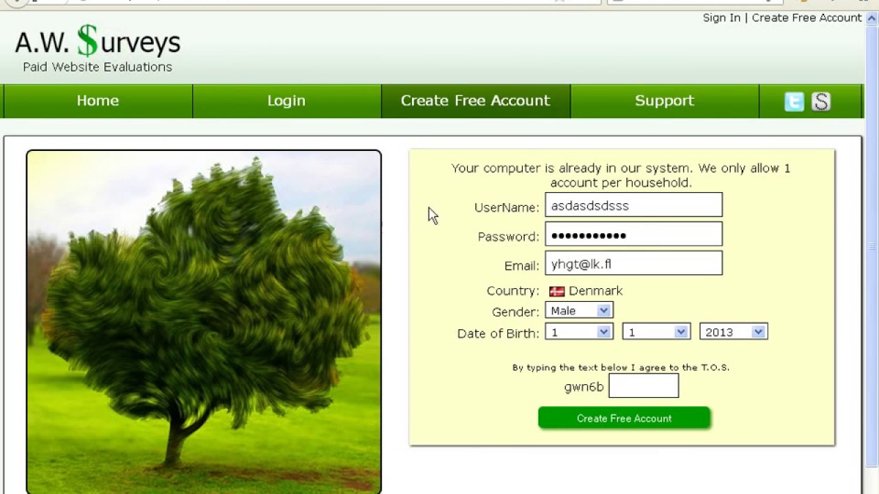The height and width of the screenshot is (494, 879).
Task: Click the Paid Website Evaluations tagline
Action: pos(98,67)
